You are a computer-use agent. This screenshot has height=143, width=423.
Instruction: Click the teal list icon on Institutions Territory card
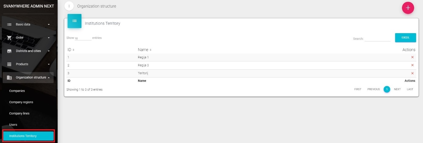[74, 21]
